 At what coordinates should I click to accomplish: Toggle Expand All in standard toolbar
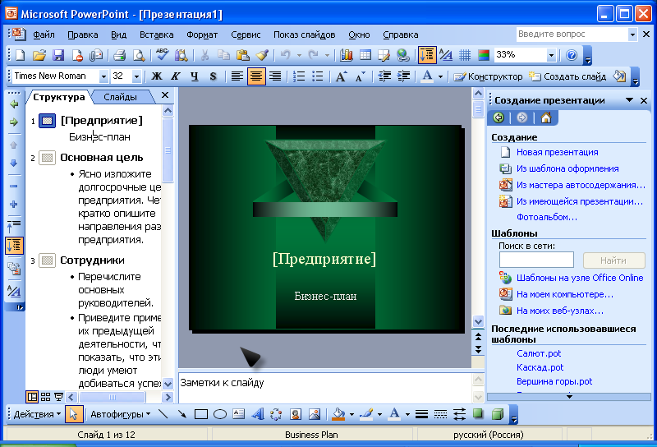click(x=427, y=55)
